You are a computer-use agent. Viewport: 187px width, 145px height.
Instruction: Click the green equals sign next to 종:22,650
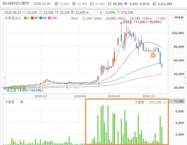[87, 12]
